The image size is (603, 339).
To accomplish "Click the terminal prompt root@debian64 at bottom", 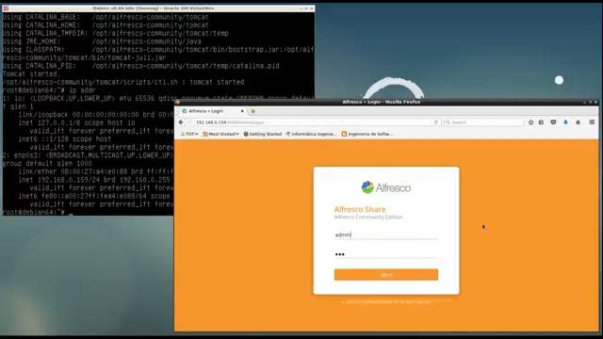I will (x=34, y=212).
